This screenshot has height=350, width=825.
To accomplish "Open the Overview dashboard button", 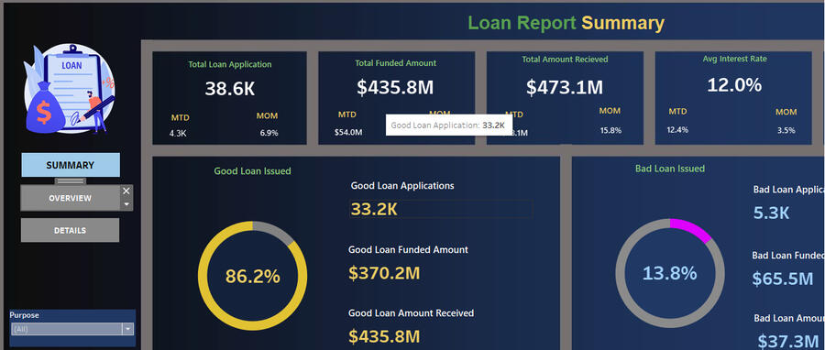I will pyautogui.click(x=70, y=198).
